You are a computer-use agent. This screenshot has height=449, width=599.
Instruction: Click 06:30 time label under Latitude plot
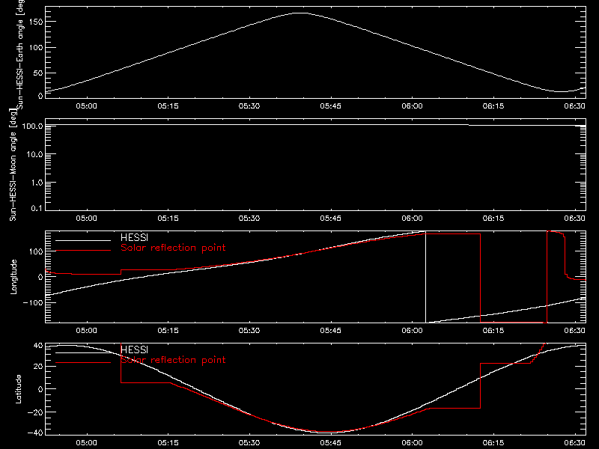[x=575, y=442]
